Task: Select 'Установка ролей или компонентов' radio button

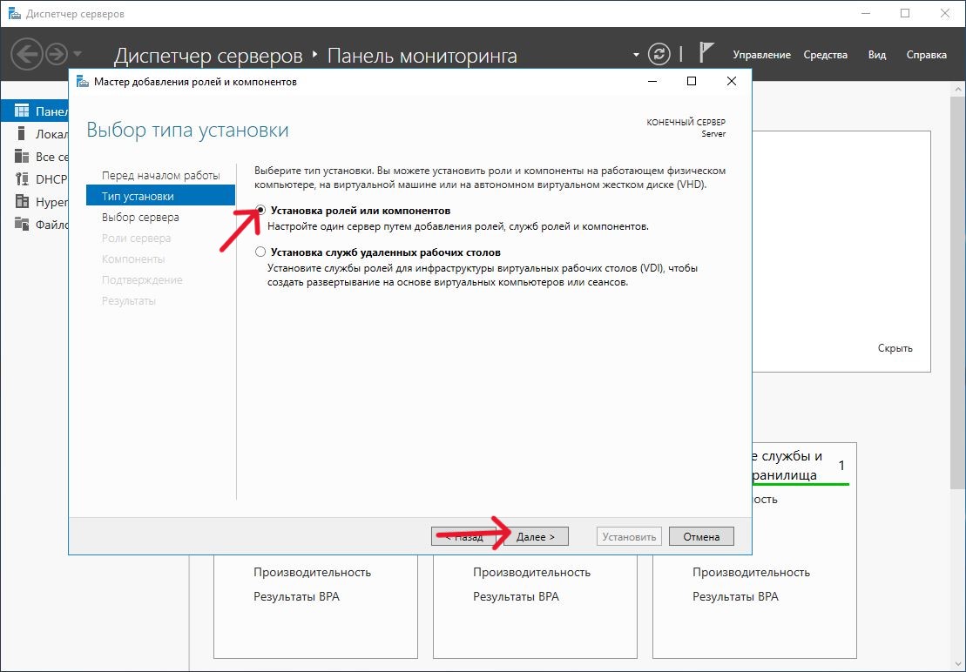Action: (x=260, y=211)
